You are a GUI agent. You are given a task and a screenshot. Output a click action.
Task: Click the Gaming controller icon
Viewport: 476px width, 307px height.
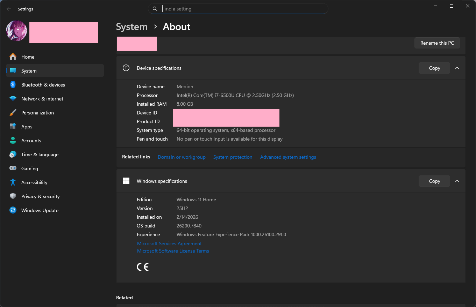point(13,169)
